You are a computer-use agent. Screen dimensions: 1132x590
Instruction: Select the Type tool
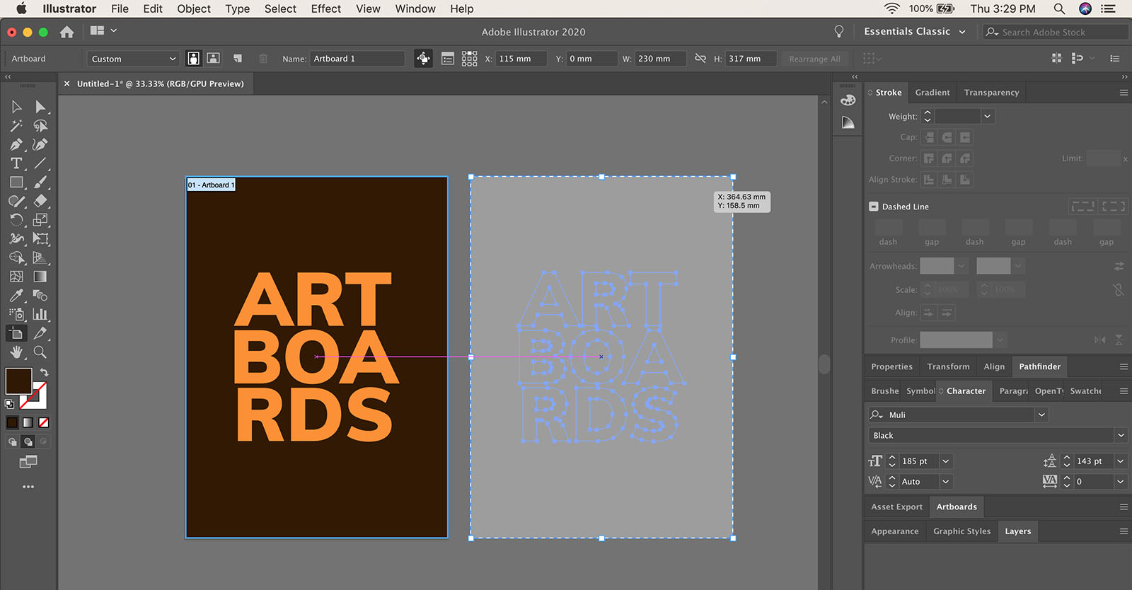16,163
